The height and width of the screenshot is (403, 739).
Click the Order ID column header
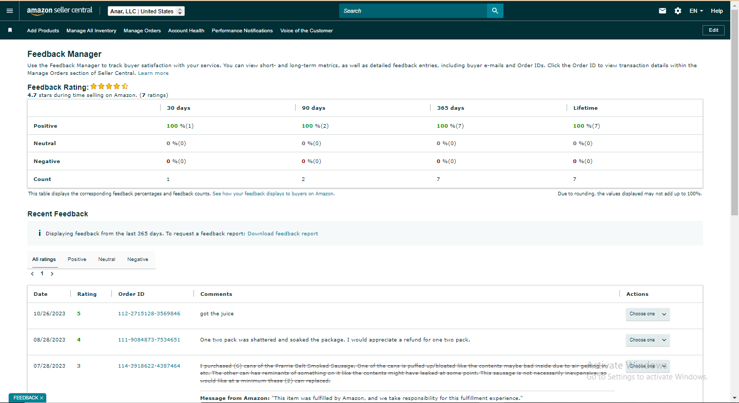131,294
